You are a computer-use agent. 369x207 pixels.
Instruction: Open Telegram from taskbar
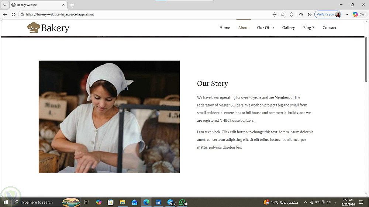171,202
